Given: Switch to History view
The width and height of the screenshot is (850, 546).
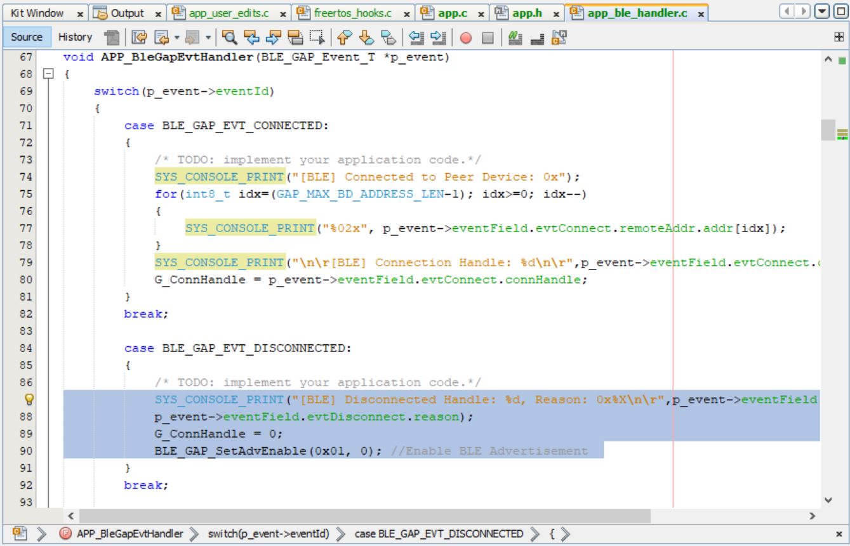Looking at the screenshot, I should pos(74,37).
